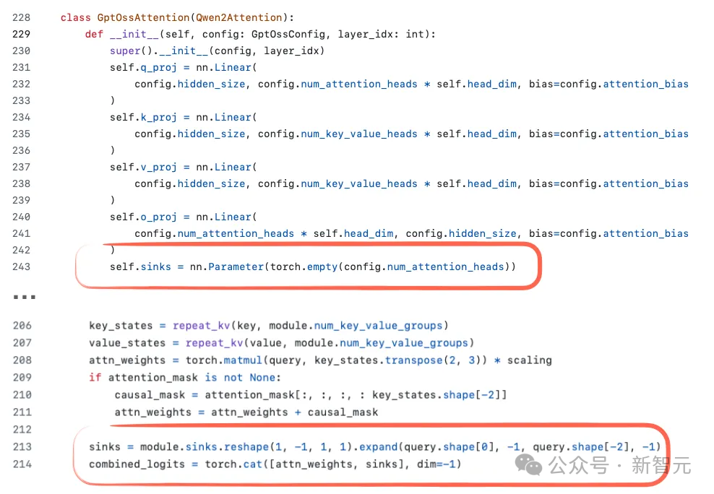Click self.q_proj assignment

pyautogui.click(x=143, y=67)
